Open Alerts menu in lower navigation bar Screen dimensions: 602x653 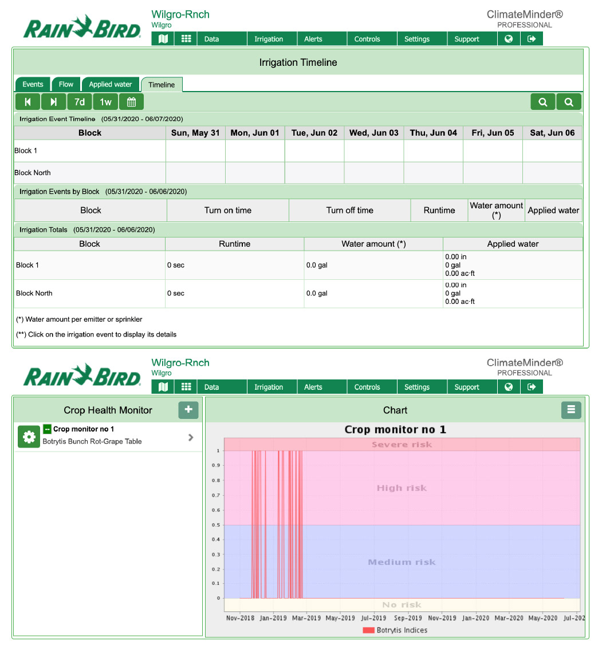pos(322,387)
